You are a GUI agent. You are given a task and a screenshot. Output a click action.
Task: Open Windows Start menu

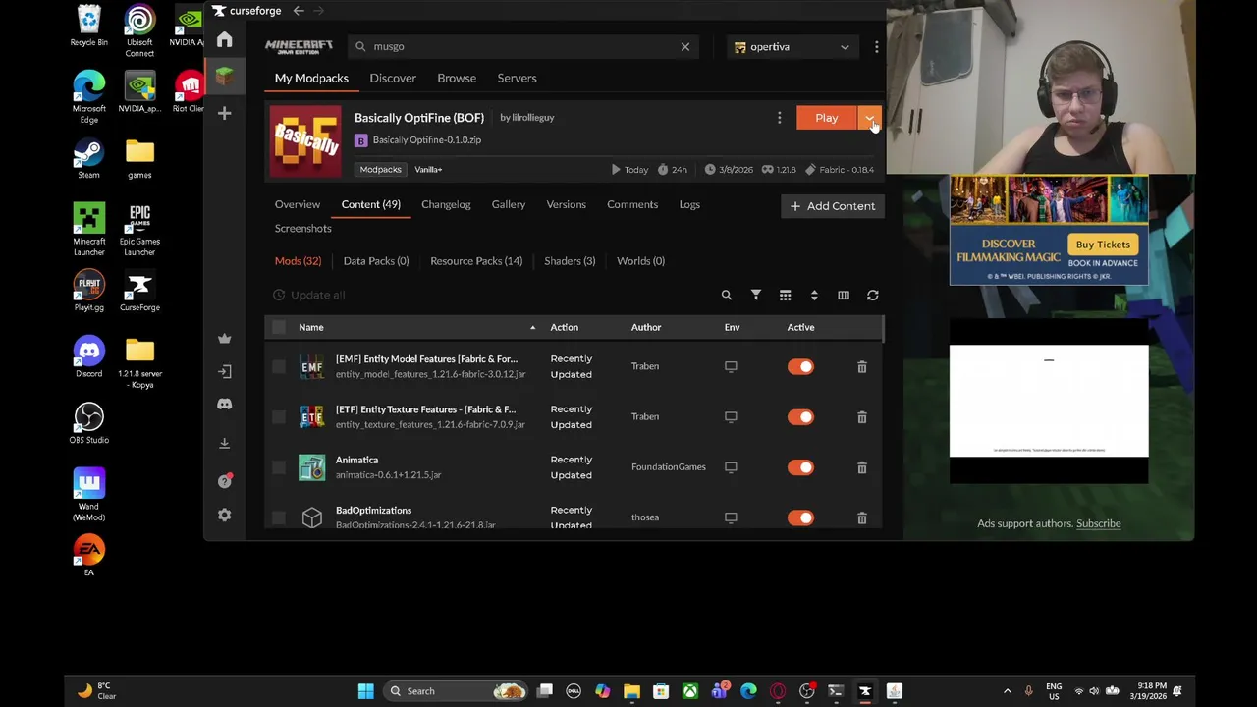[365, 691]
